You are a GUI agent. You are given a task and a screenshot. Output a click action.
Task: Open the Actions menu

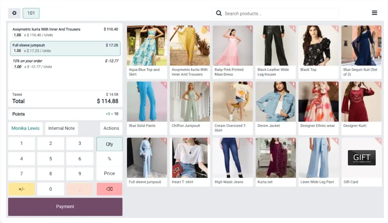[111, 128]
